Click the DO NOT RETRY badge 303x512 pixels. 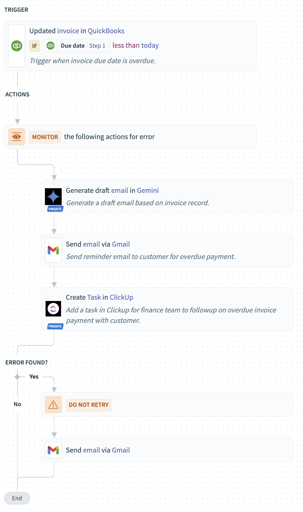[89, 405]
